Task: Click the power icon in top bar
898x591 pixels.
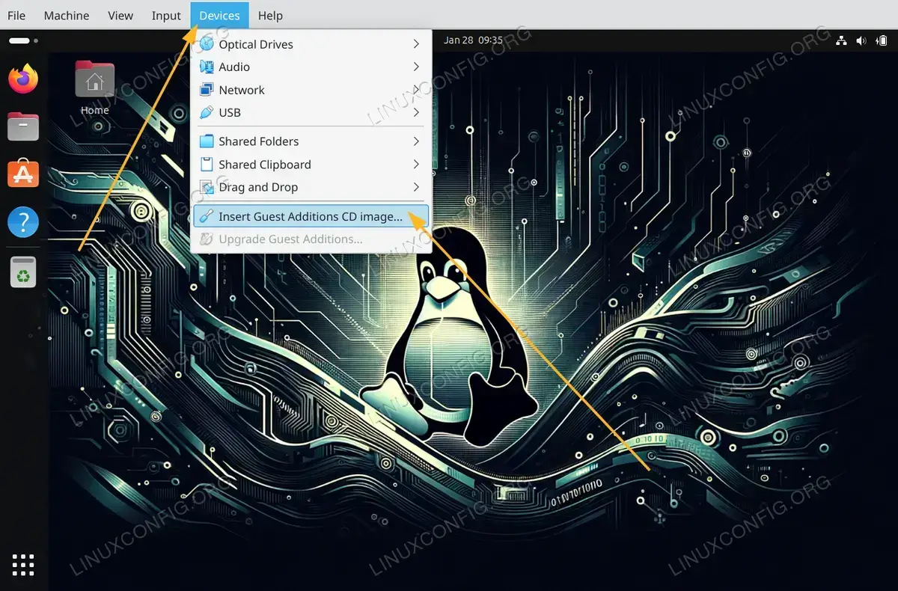Action: coord(882,40)
